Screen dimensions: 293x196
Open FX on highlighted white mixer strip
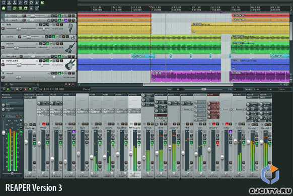(139, 143)
